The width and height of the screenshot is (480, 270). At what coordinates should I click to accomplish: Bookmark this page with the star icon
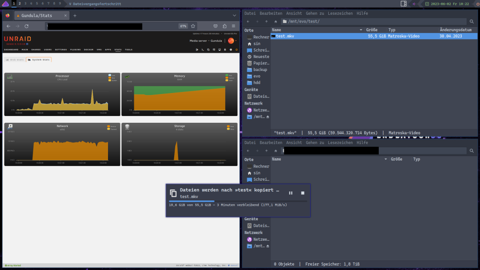[x=193, y=26]
